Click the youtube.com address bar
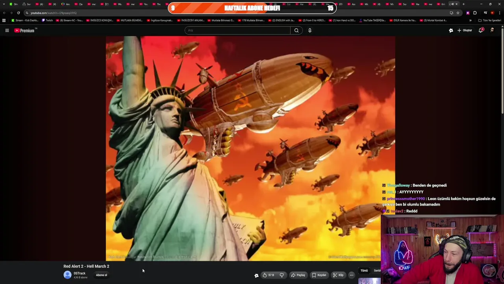 tap(236, 13)
